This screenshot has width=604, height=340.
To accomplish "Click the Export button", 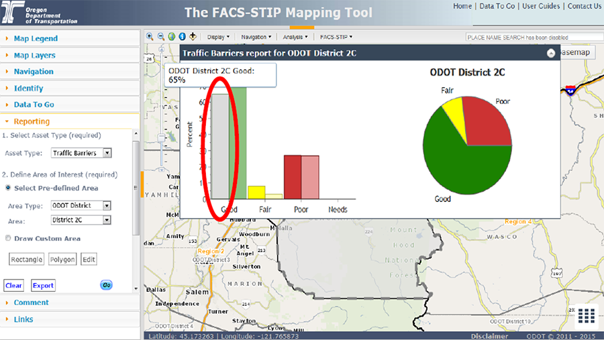I will (43, 285).
